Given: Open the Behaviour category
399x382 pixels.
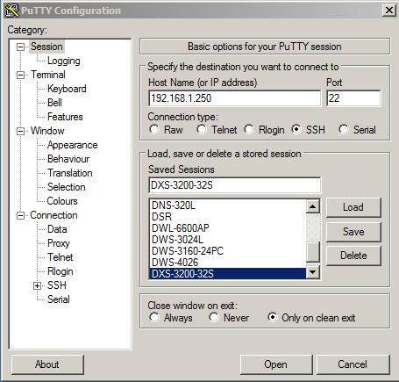Looking at the screenshot, I should pyautogui.click(x=68, y=159).
